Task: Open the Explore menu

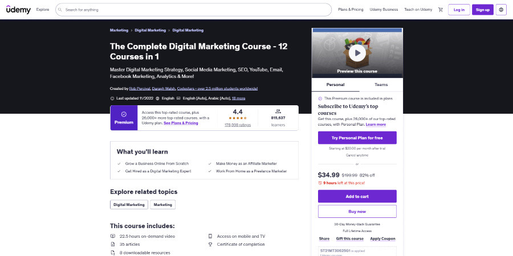Action: 43,10
